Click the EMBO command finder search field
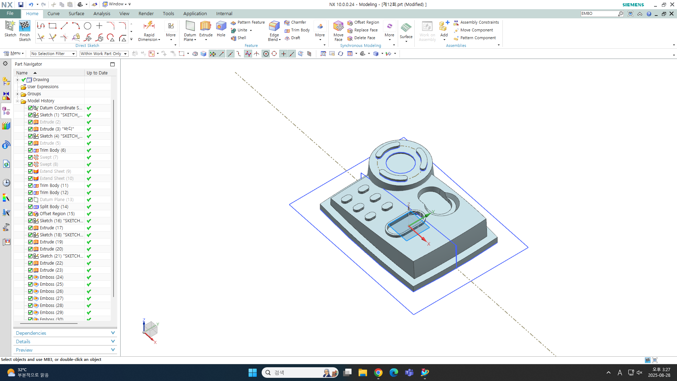Screen dimensions: 677x381 [x=598, y=13]
